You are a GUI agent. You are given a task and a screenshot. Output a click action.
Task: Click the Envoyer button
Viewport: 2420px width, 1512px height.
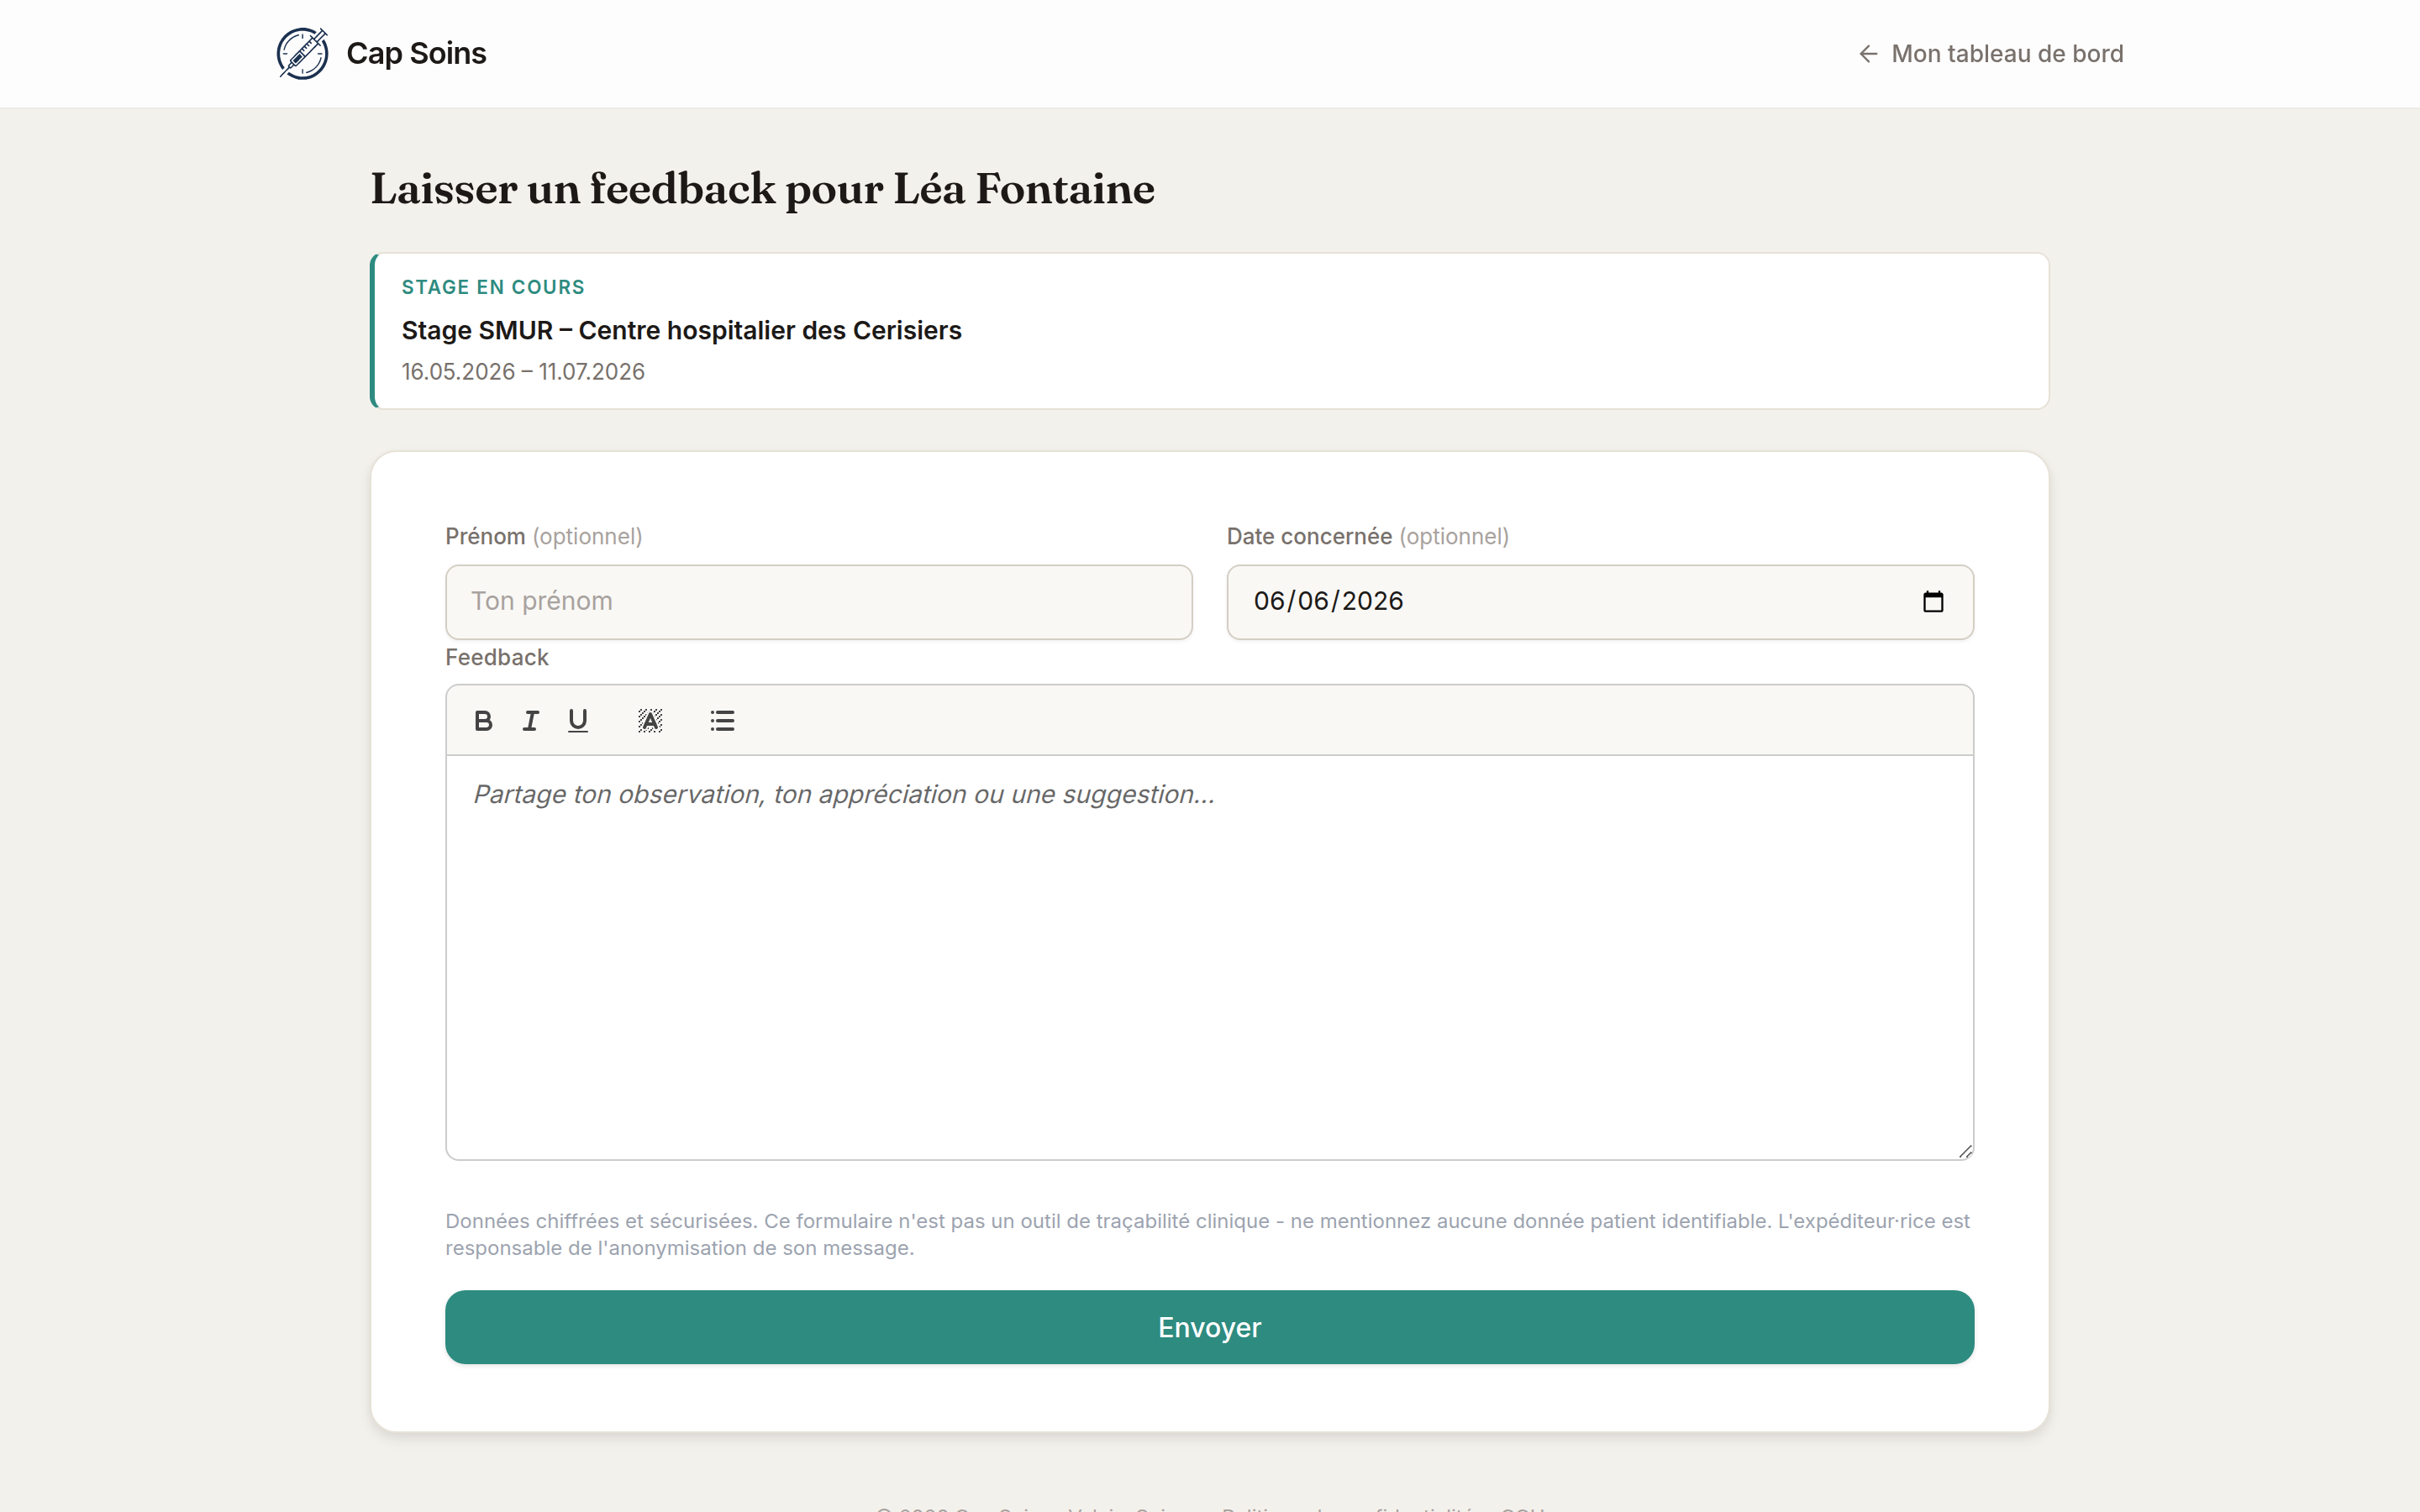[x=1209, y=1327]
